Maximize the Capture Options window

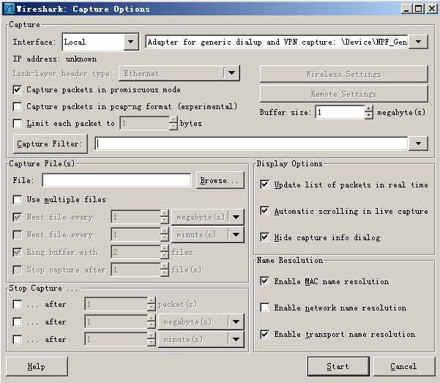coord(418,9)
